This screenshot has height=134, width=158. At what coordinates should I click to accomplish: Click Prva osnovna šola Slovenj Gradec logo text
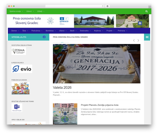click(x=27, y=21)
